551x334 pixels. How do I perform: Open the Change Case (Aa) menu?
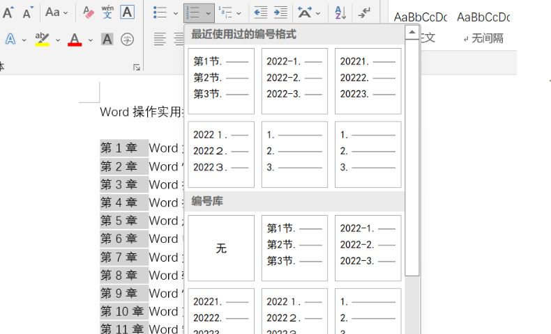[56, 13]
